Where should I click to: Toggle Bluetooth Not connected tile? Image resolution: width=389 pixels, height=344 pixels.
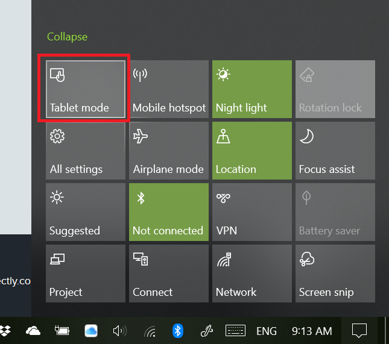click(x=169, y=212)
